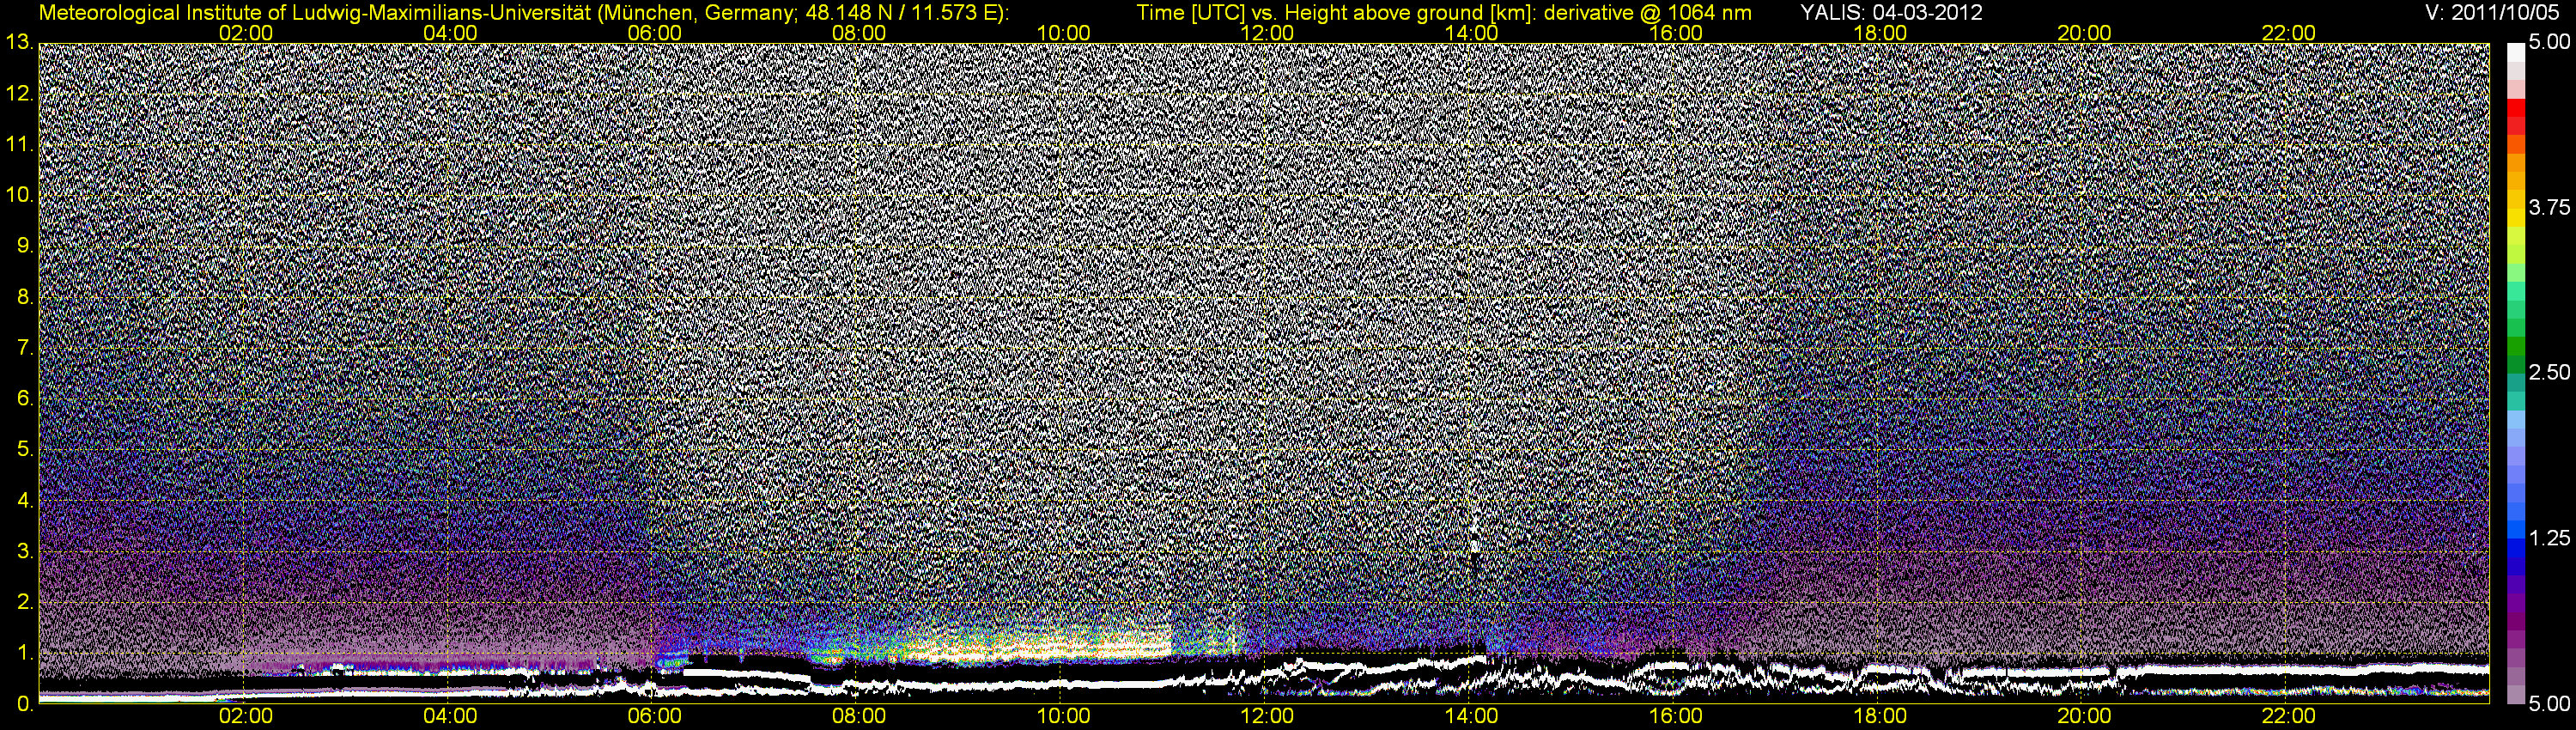Viewport: 2576px width, 730px height.
Task: Click the 0. height axis label
Action: [25, 705]
